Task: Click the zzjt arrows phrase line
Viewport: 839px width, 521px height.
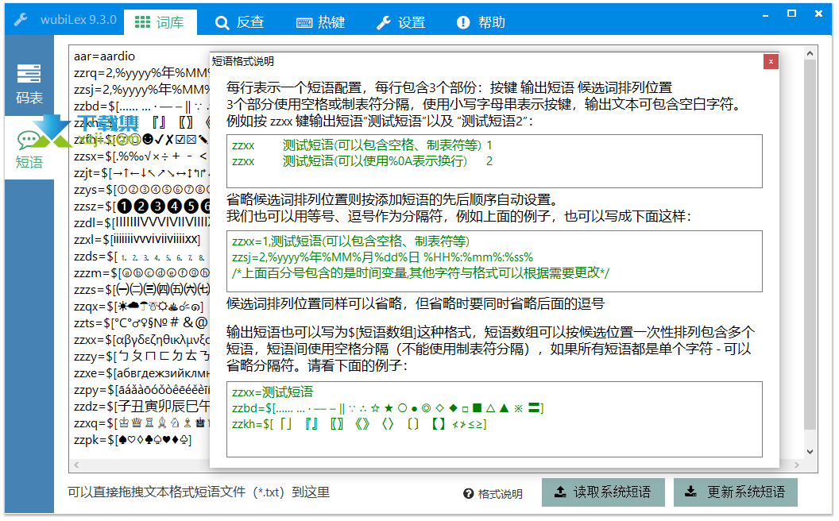Action: coord(141,173)
